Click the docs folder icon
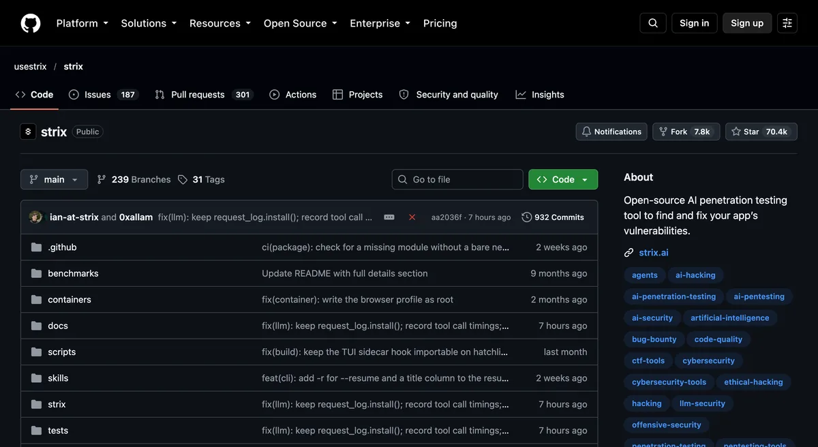The image size is (818, 447). (36, 326)
